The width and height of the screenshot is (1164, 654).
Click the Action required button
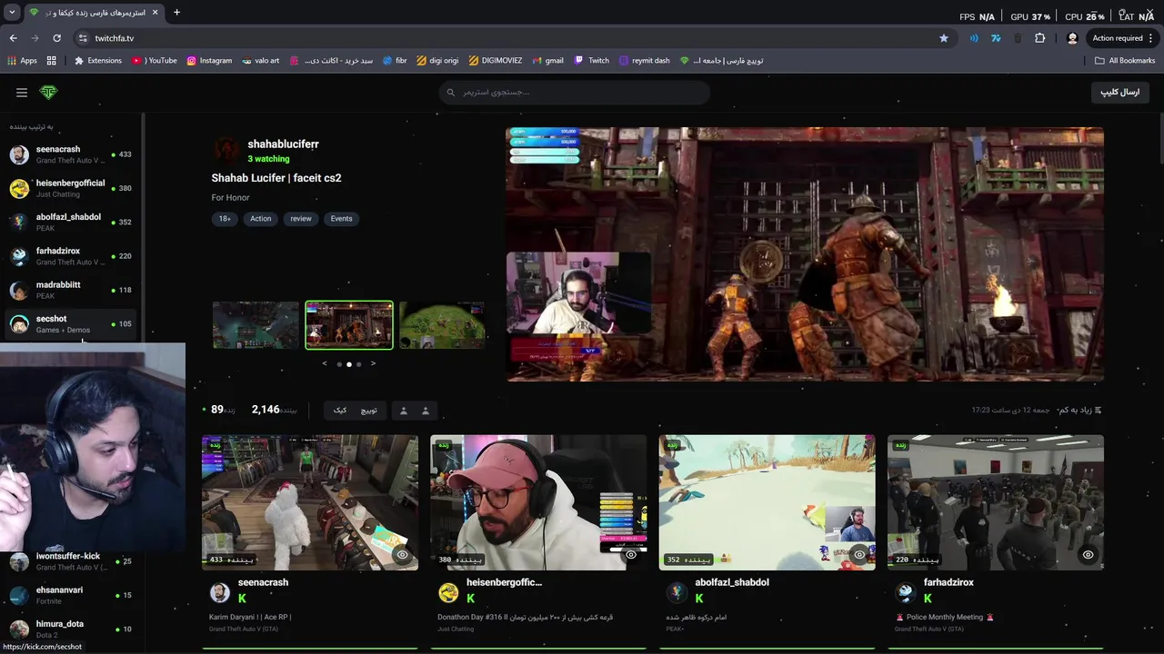(x=1118, y=38)
